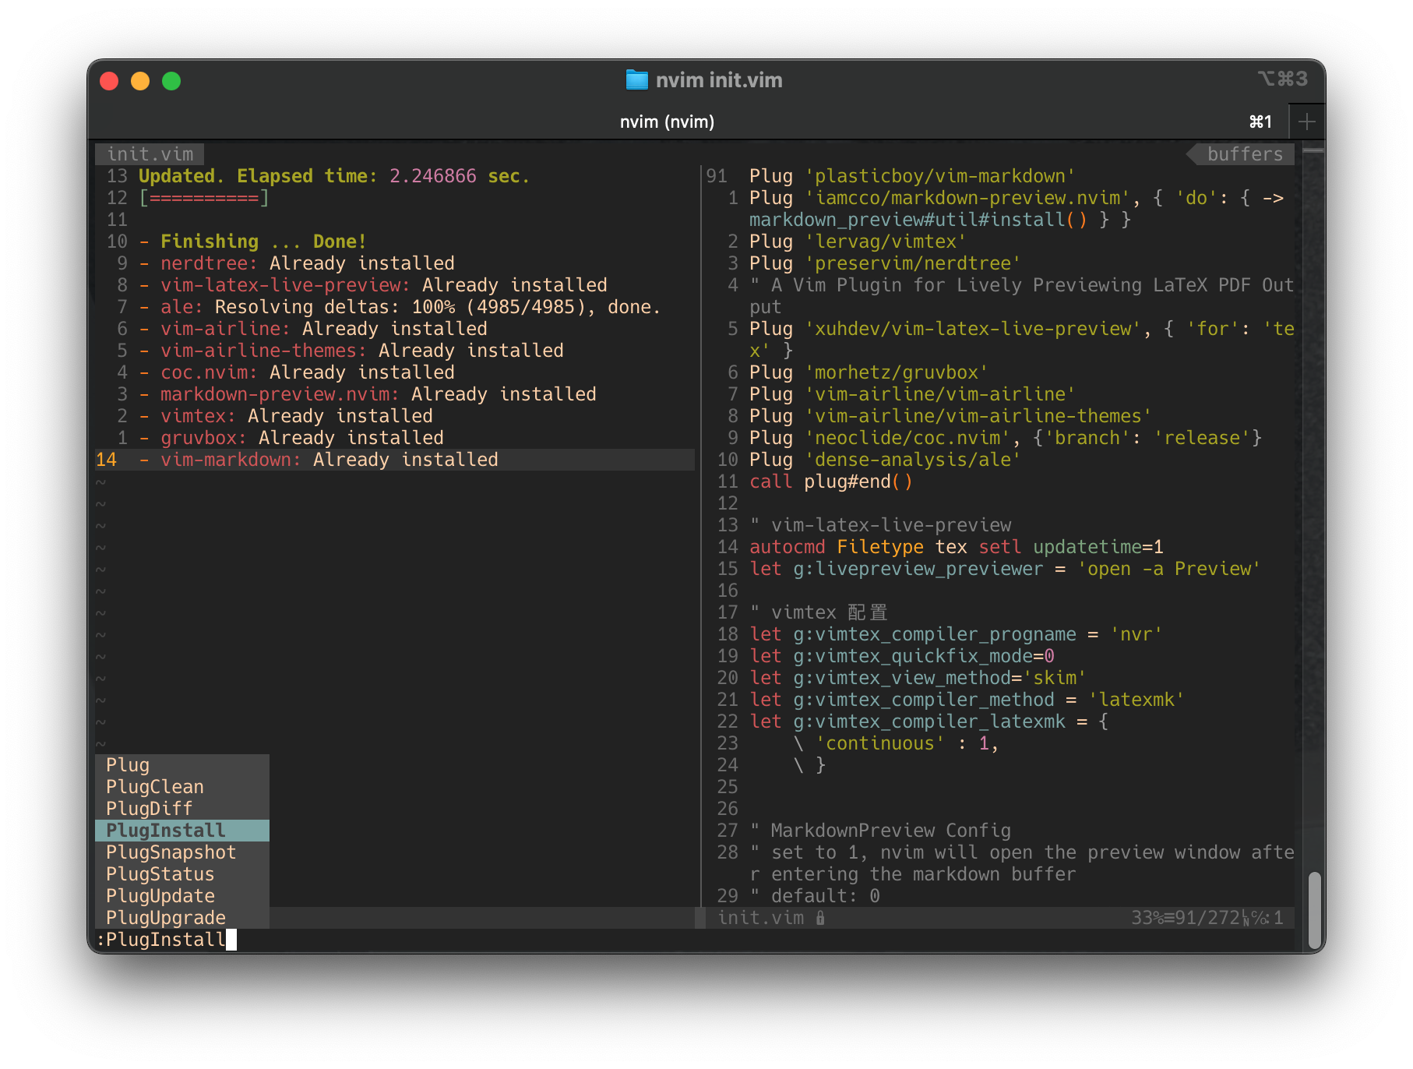The width and height of the screenshot is (1413, 1069).
Task: Toggle fullscreen with the green traffic light
Action: (171, 80)
